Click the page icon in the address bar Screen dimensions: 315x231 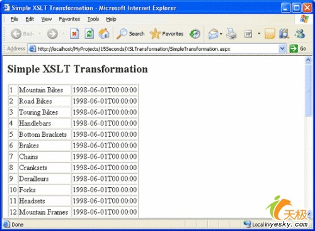32,49
